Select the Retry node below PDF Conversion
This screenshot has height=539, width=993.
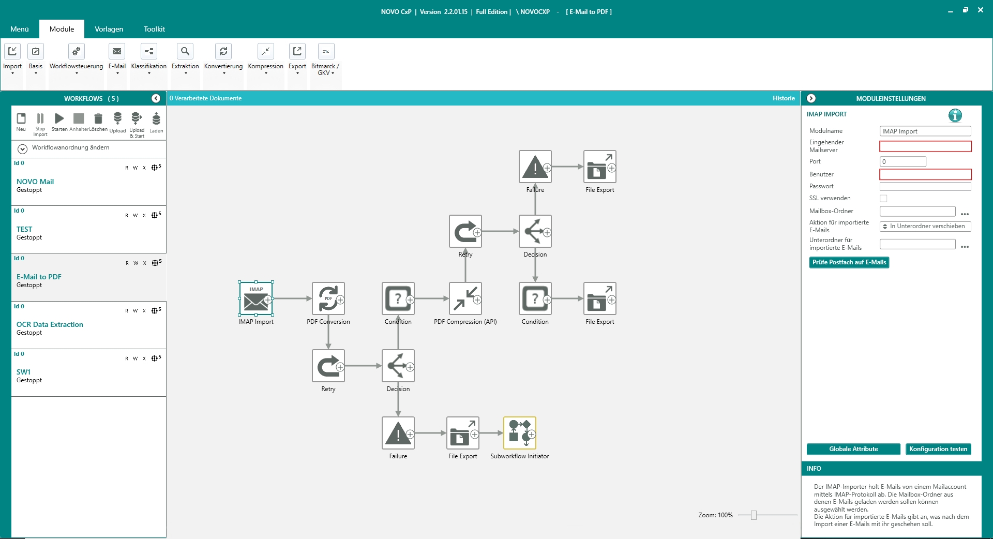pos(328,366)
